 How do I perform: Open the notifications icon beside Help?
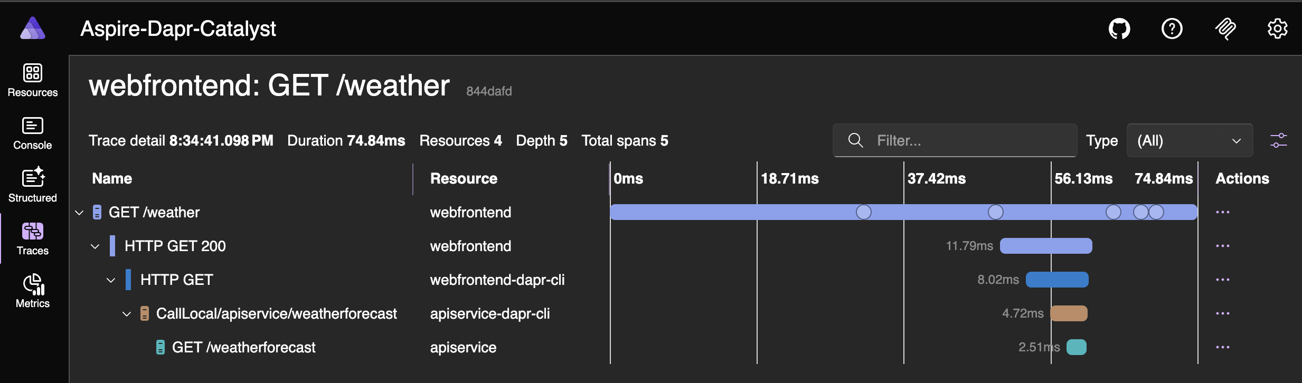[1225, 28]
